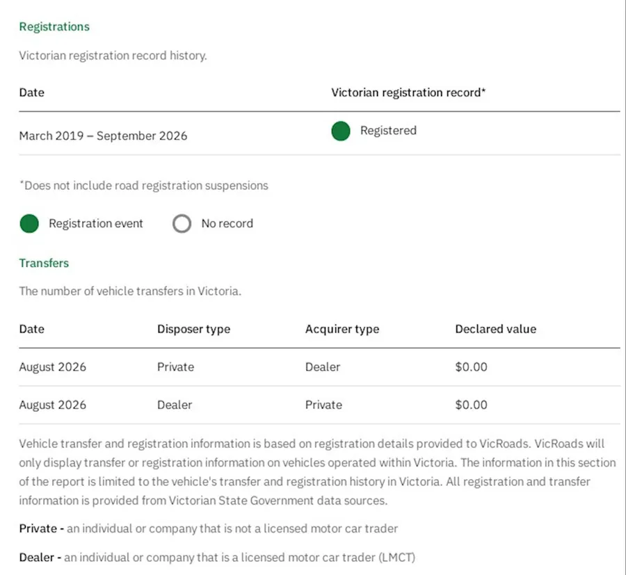Select the Registrations section heading
The image size is (626, 575).
click(54, 26)
